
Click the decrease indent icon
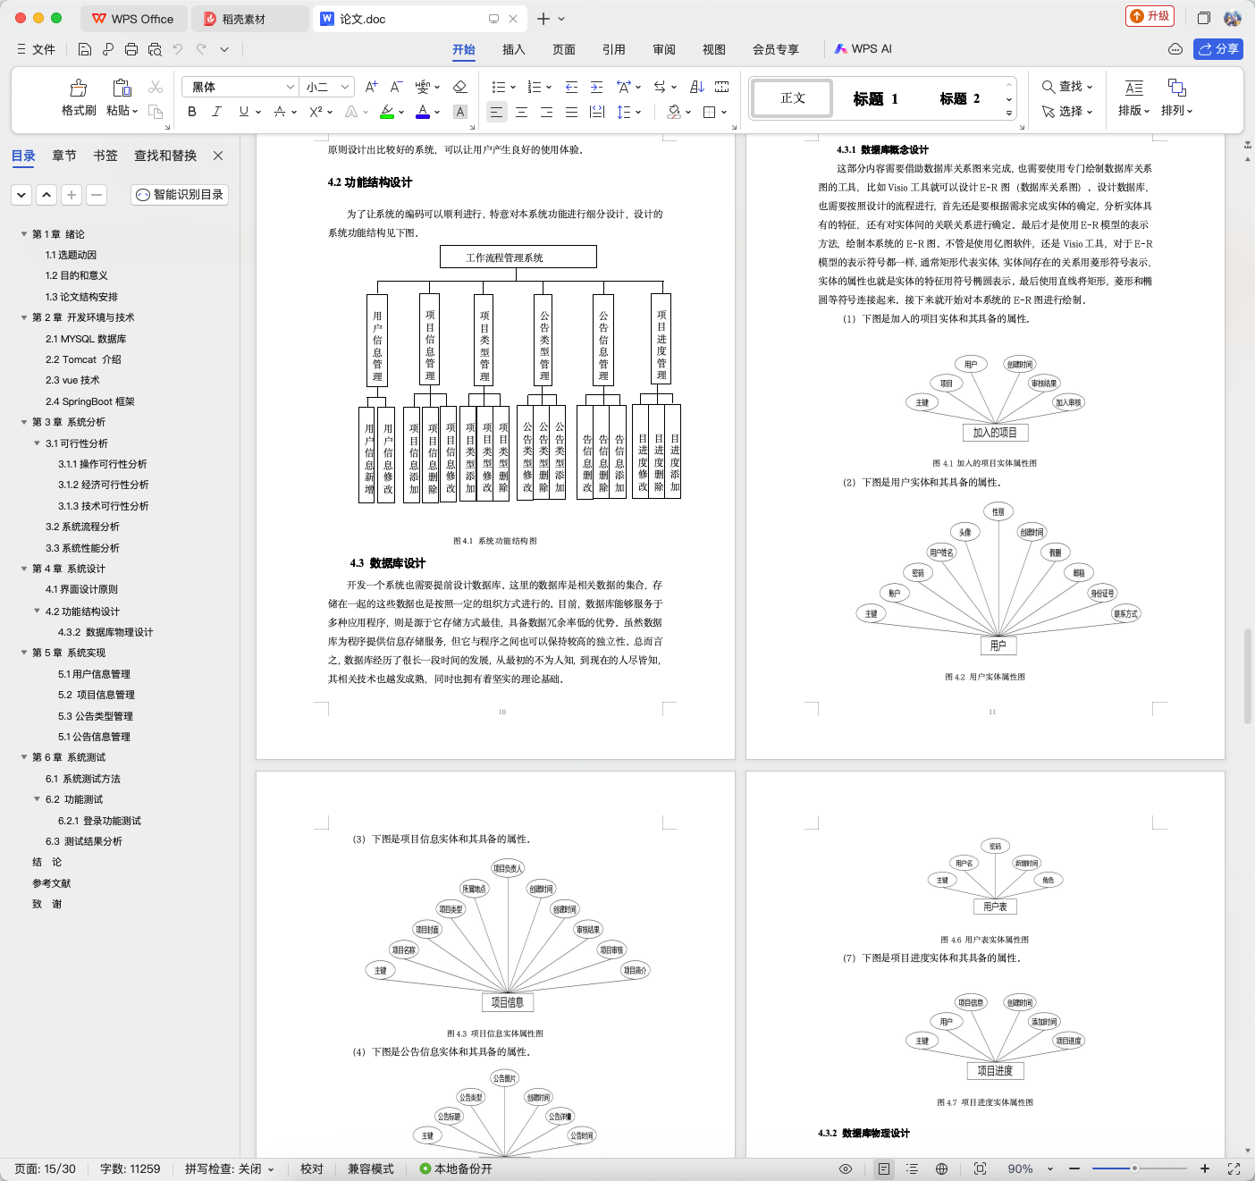(x=571, y=87)
